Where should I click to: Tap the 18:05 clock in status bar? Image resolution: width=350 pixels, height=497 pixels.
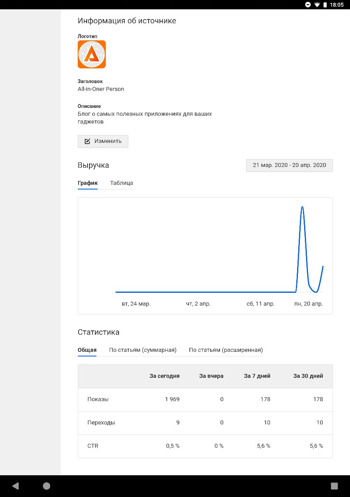[x=337, y=5]
